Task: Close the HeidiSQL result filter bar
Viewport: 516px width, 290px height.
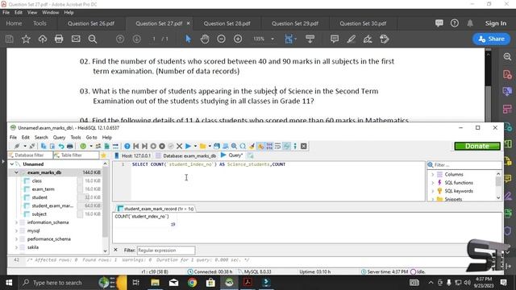Action: pos(115,250)
